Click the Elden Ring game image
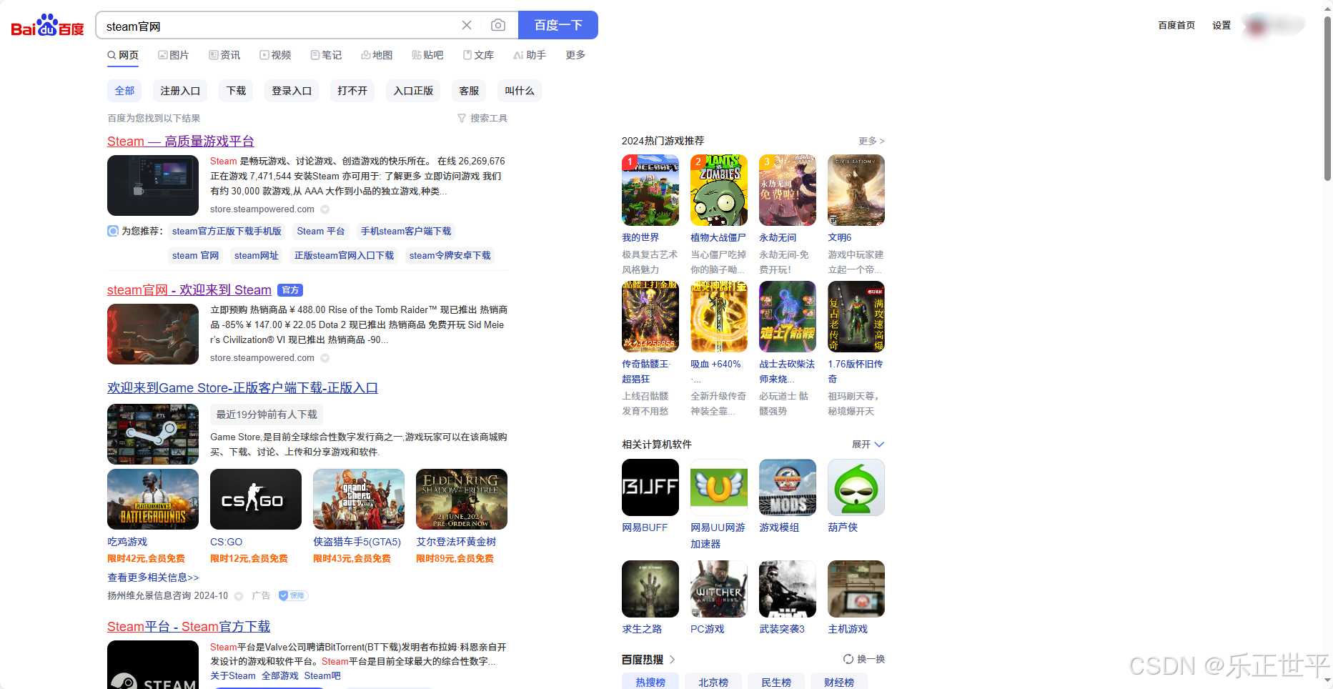This screenshot has width=1333, height=689. [x=462, y=499]
